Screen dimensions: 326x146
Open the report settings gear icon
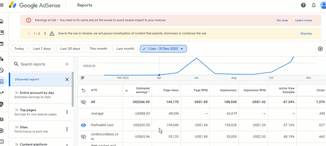coord(320,49)
